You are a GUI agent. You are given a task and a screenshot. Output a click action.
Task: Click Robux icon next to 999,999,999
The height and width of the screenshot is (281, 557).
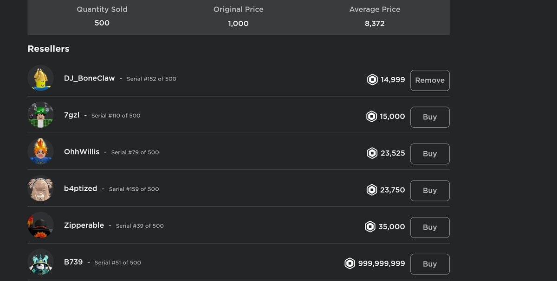click(x=350, y=263)
